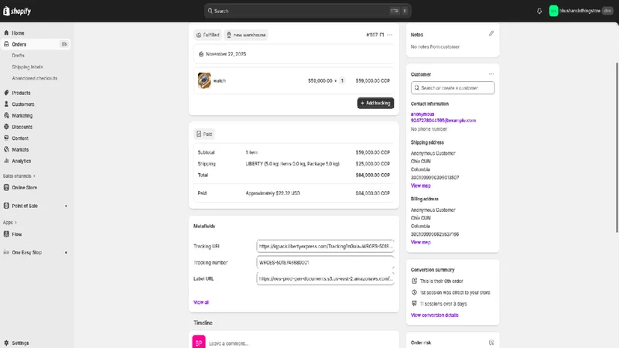
Task: View map under Billing address
Action: (420, 242)
